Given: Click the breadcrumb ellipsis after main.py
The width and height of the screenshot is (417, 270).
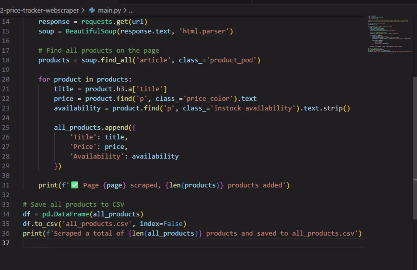Looking at the screenshot, I should (132, 11).
